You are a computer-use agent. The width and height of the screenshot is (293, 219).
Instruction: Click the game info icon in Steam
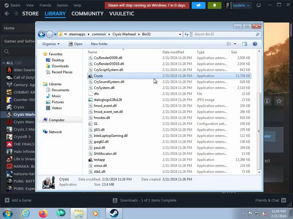[x=267, y=101]
